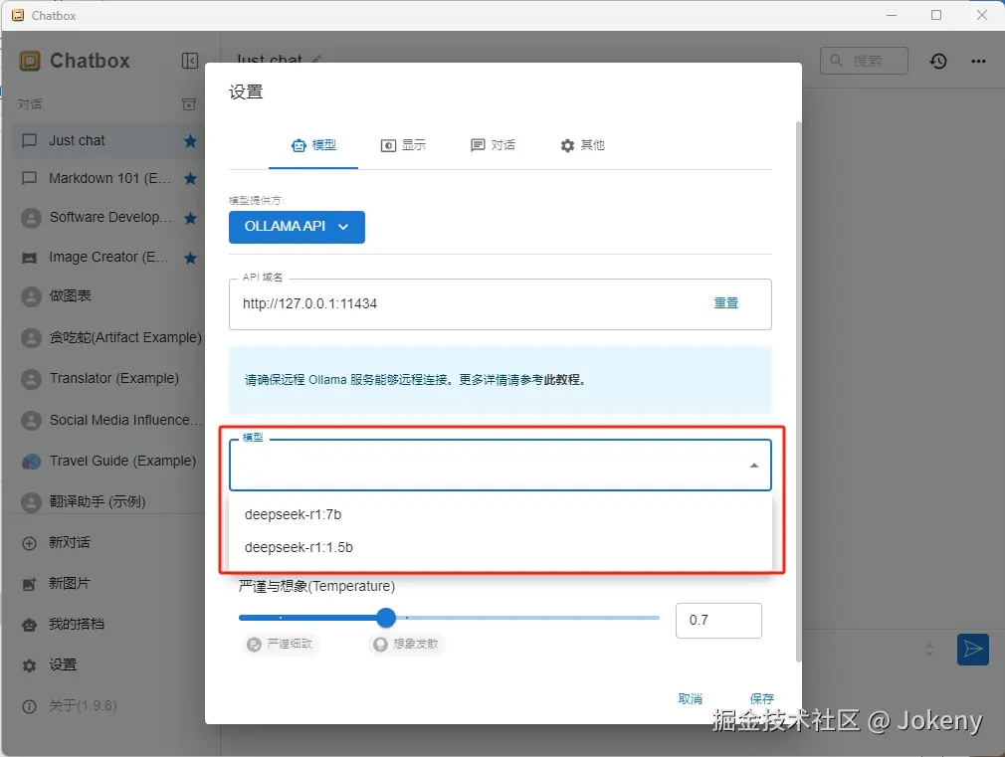Viewport: 1005px width, 757px height.
Task: Switch to the 显示 settings tab
Action: point(403,145)
